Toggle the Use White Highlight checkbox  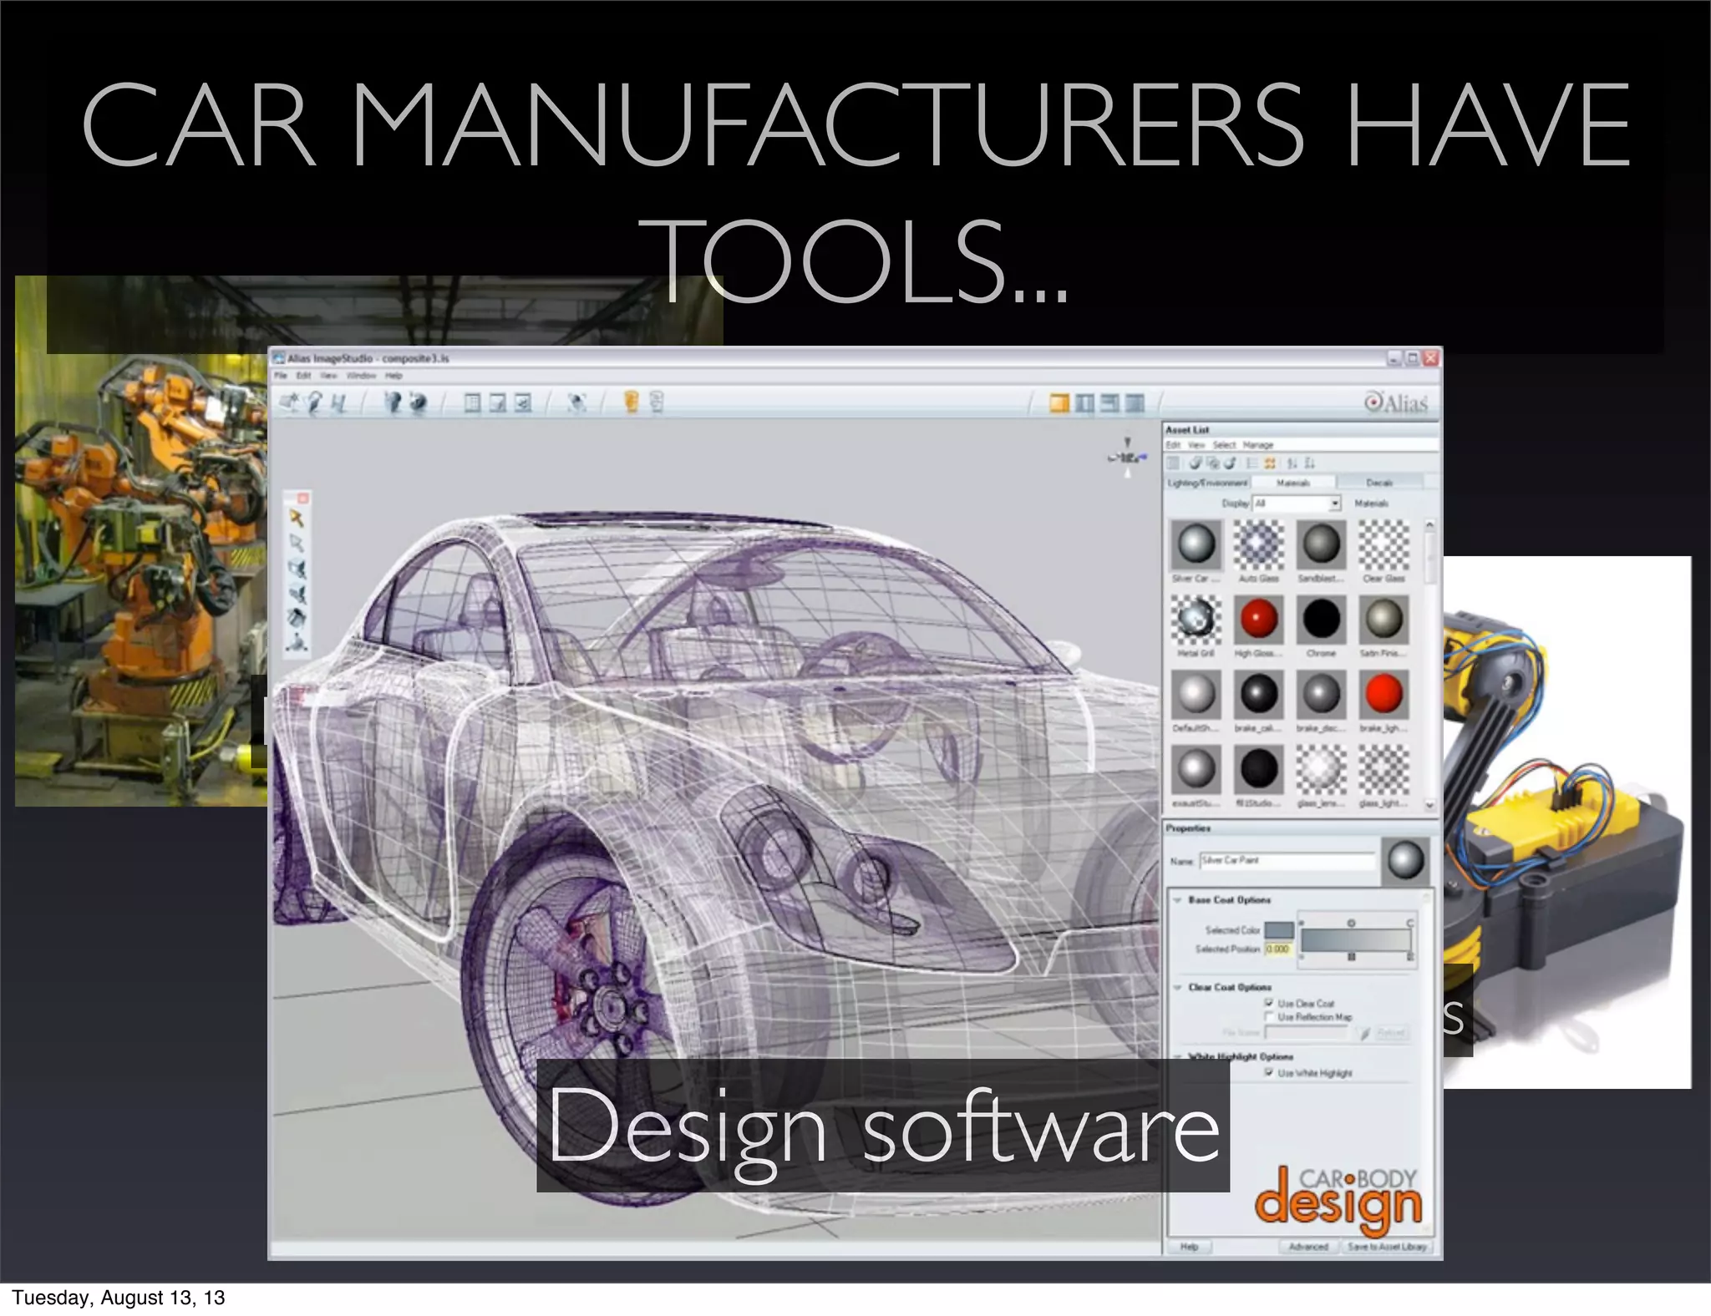point(1269,1073)
